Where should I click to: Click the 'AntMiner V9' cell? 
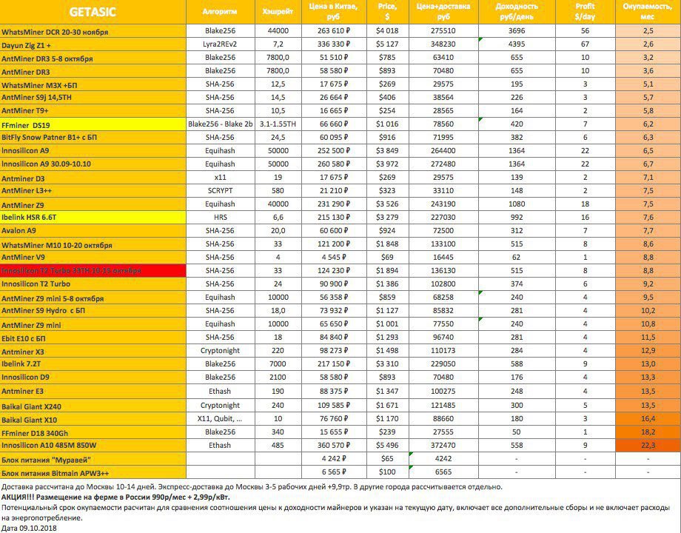93,258
